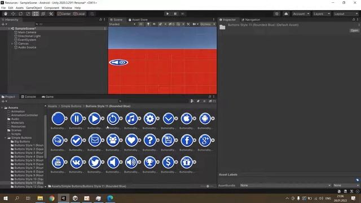Open File Explorer from the taskbar
Viewport: 361px width, 203px height.
[x=40, y=198]
